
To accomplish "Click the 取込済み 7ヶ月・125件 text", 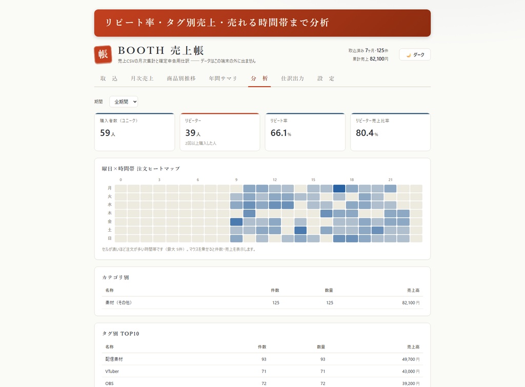I will (x=368, y=51).
